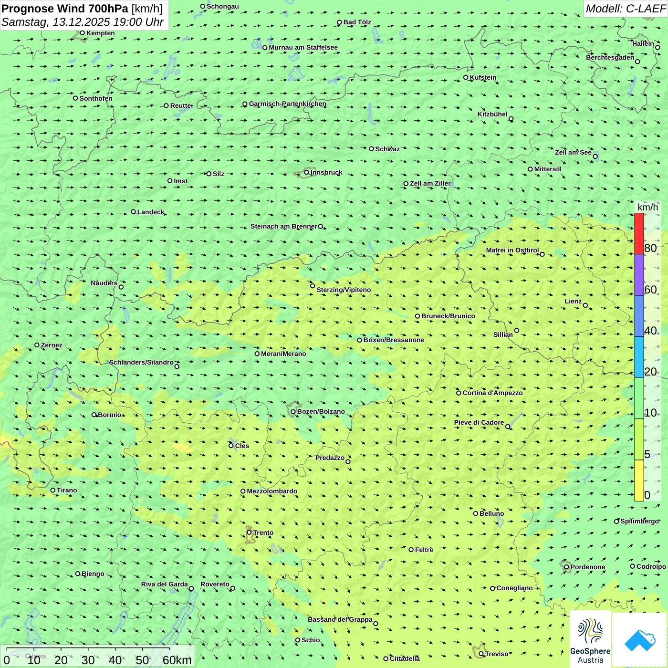
Task: Click the red 80 km/h legend swatch
Action: [x=639, y=233]
